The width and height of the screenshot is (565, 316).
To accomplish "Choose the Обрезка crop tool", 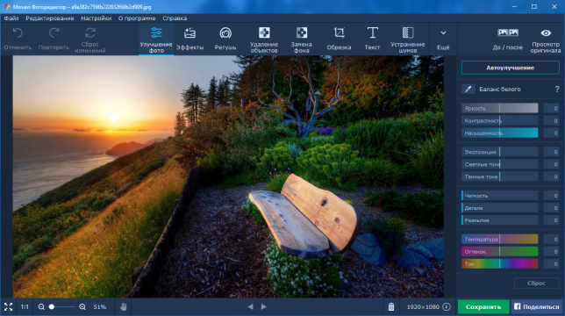I will pos(339,39).
